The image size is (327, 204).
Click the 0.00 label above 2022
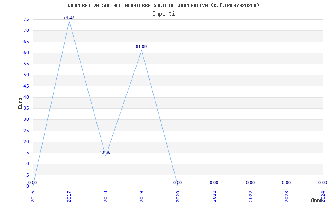pos(250,182)
